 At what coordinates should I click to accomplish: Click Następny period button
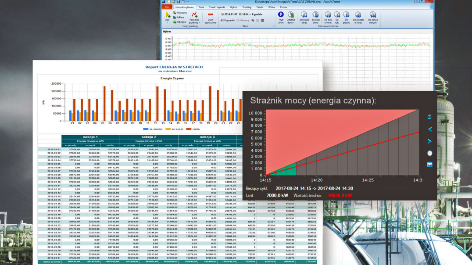tap(243, 21)
